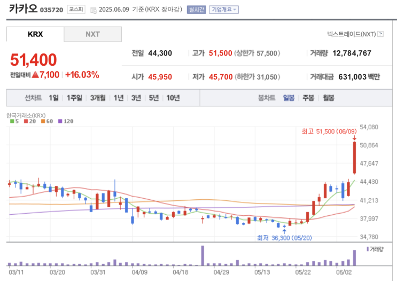Screen dimensions: 397x281
Task: Select the 3개월 line chart period
Action: (98, 98)
